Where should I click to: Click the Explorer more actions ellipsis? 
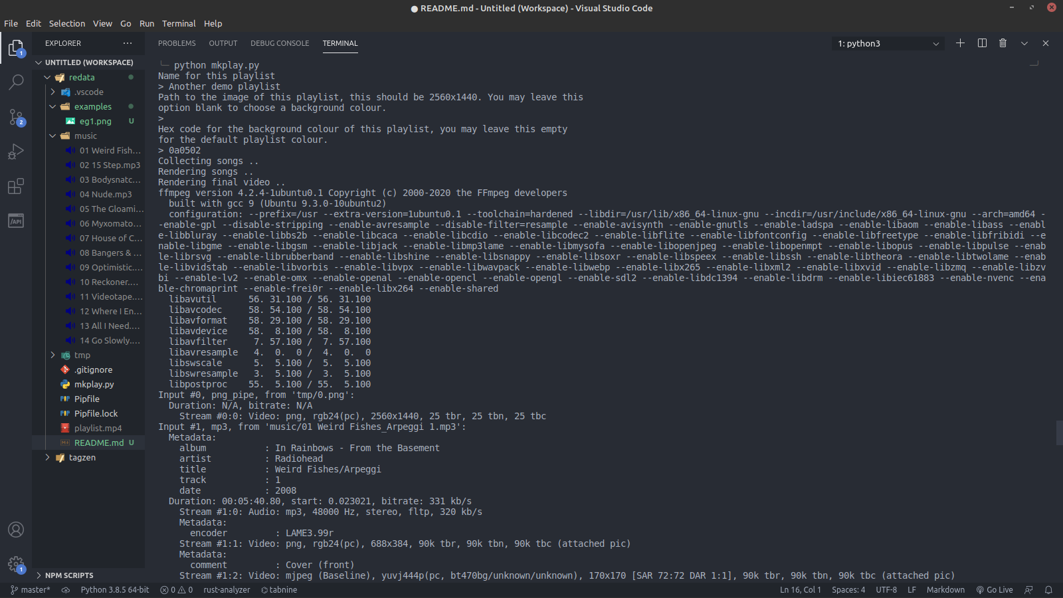(128, 43)
